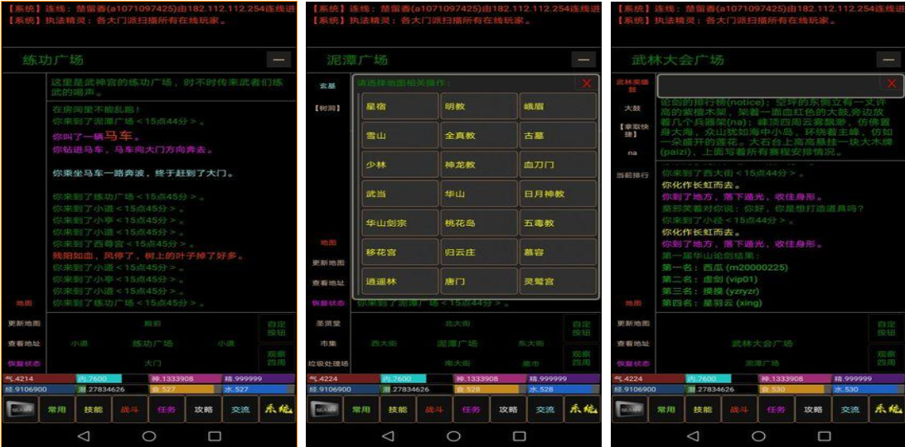Close the description popup on 武林大会广场 screen
This screenshot has width=905, height=447.
pyautogui.click(x=892, y=83)
